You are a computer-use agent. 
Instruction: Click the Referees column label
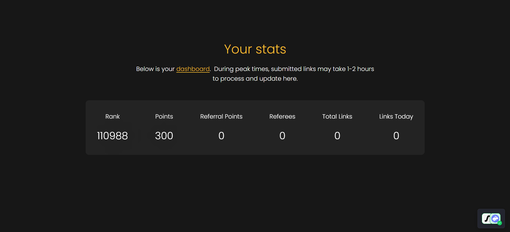pos(282,116)
